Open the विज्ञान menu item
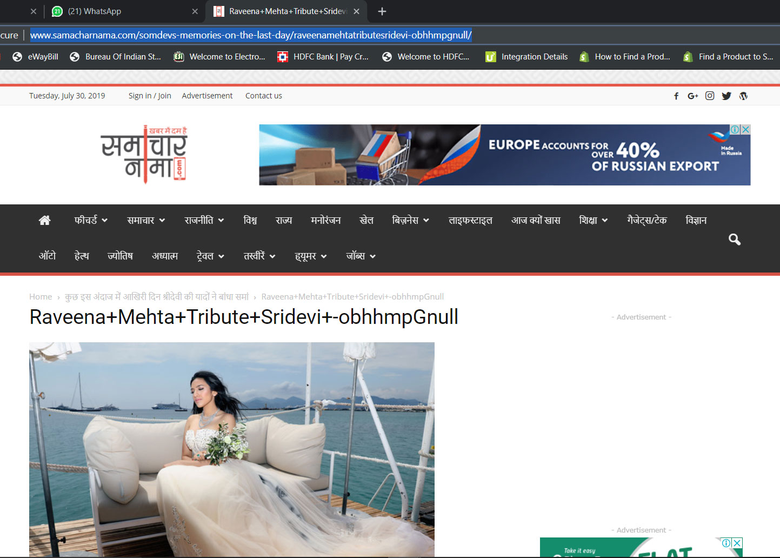This screenshot has height=558, width=780. click(696, 220)
